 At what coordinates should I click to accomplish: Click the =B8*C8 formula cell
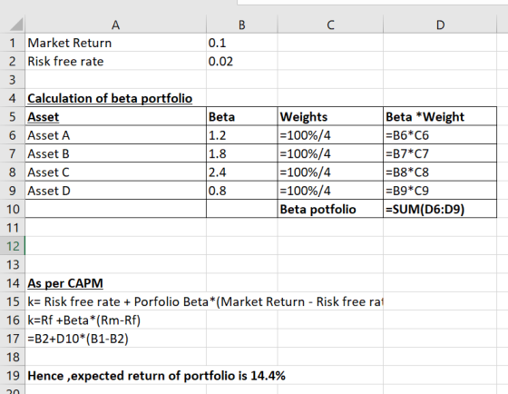coord(440,172)
